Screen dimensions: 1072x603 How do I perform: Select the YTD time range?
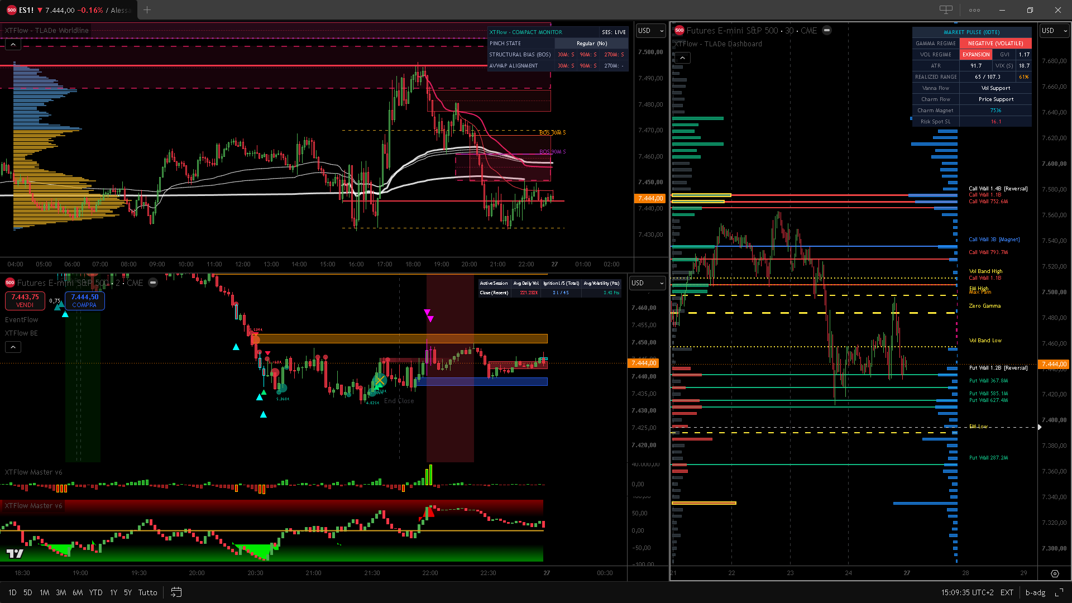point(96,592)
